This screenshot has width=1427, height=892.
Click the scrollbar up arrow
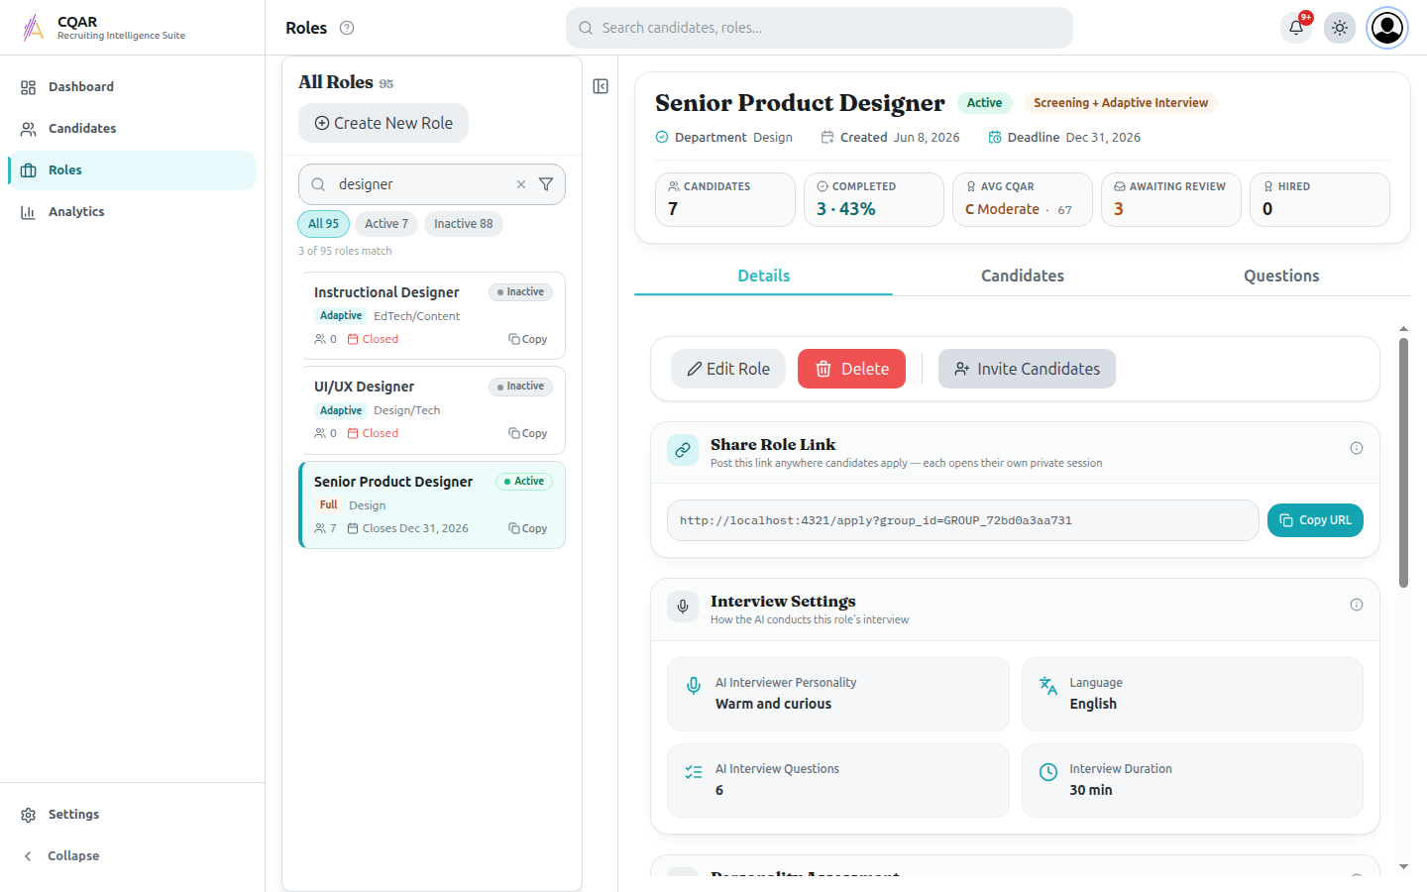[x=1403, y=328]
